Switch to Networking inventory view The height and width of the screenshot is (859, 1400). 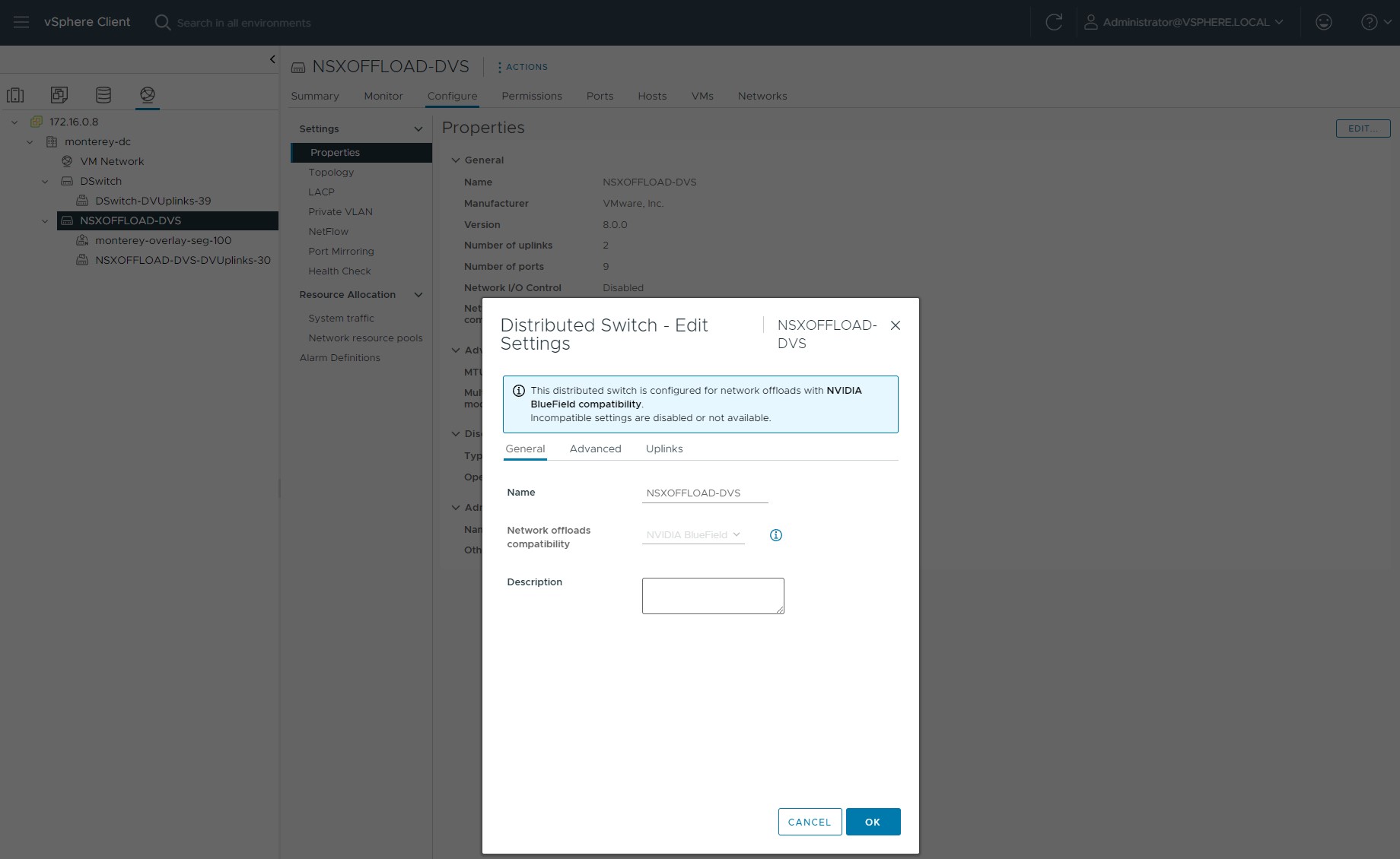tap(148, 95)
